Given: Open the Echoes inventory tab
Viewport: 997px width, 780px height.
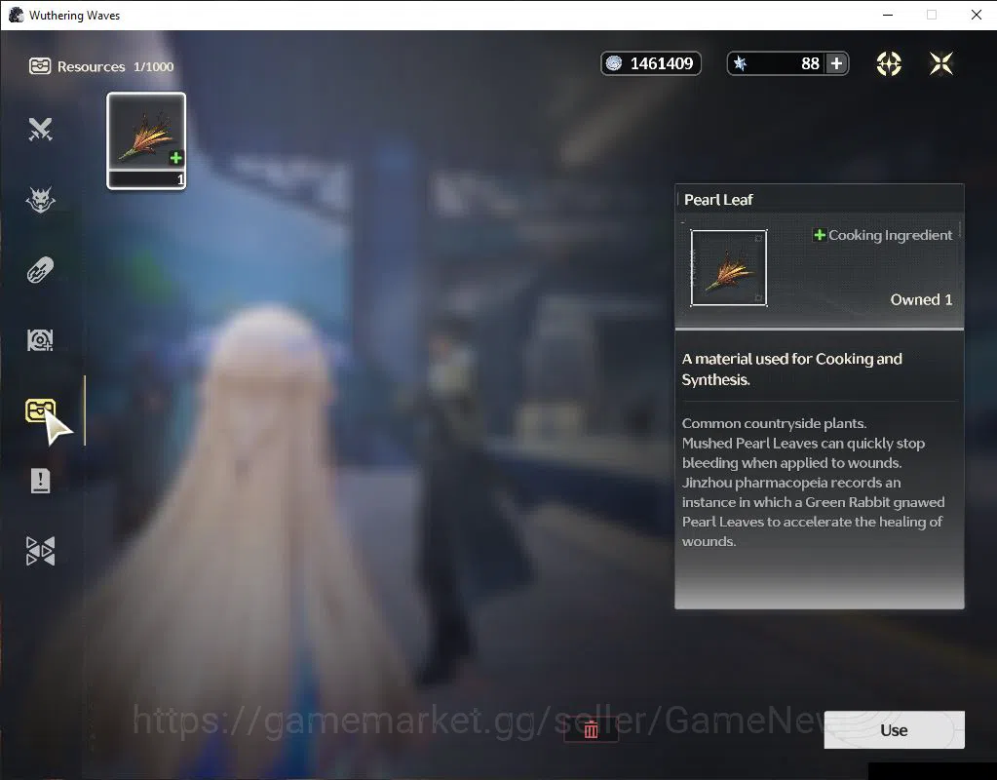Looking at the screenshot, I should [40, 201].
